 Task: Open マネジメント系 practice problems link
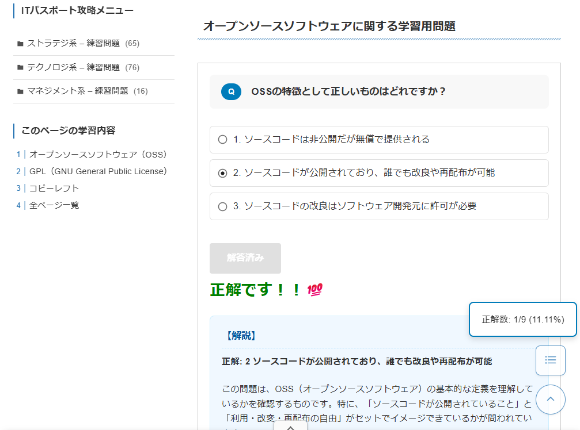[x=78, y=91]
